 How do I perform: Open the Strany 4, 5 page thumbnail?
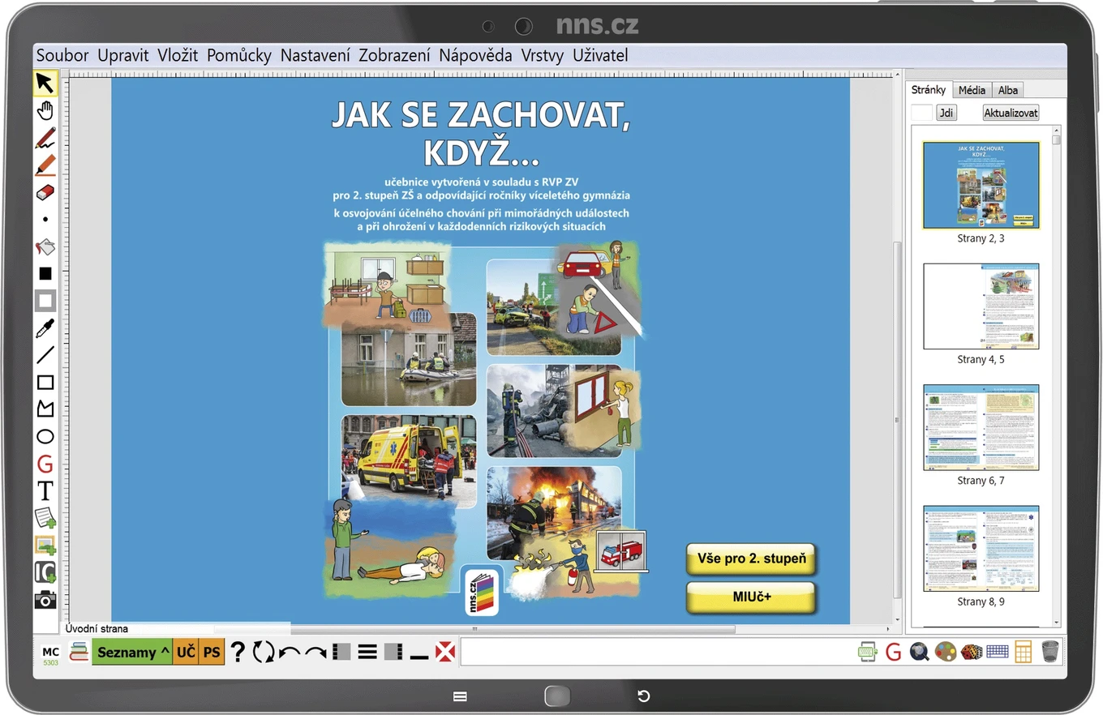pyautogui.click(x=981, y=306)
